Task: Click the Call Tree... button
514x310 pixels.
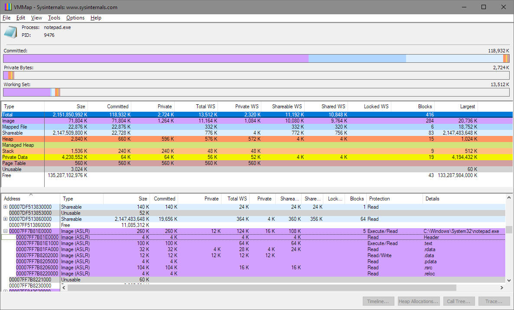Action: (x=458, y=301)
